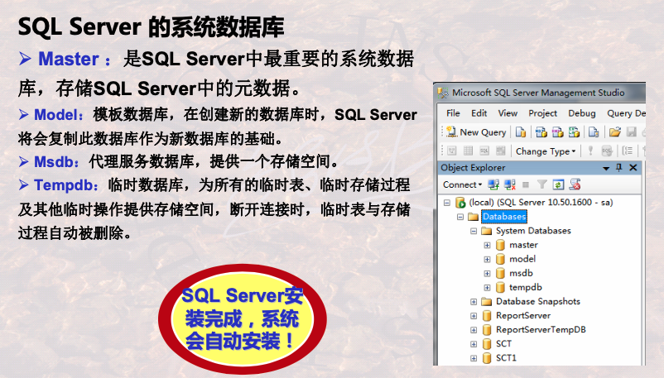Select the master database
The image size is (664, 378).
523,245
